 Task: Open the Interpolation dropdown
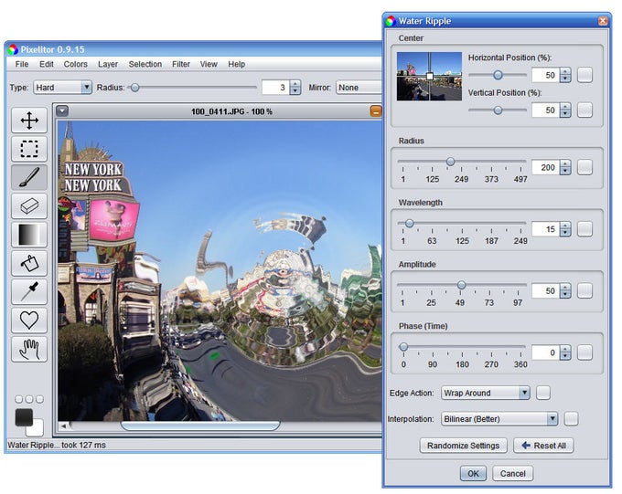[x=499, y=419]
